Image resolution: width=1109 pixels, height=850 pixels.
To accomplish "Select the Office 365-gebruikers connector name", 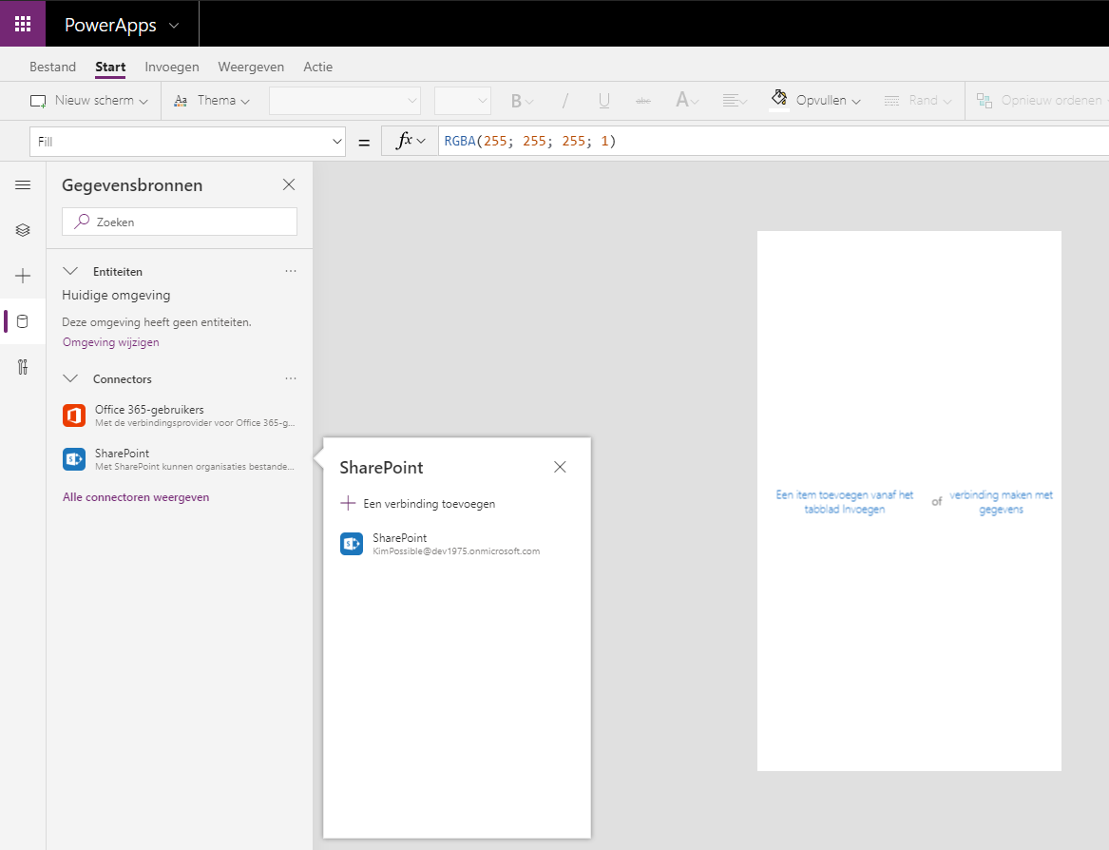I will [149, 409].
